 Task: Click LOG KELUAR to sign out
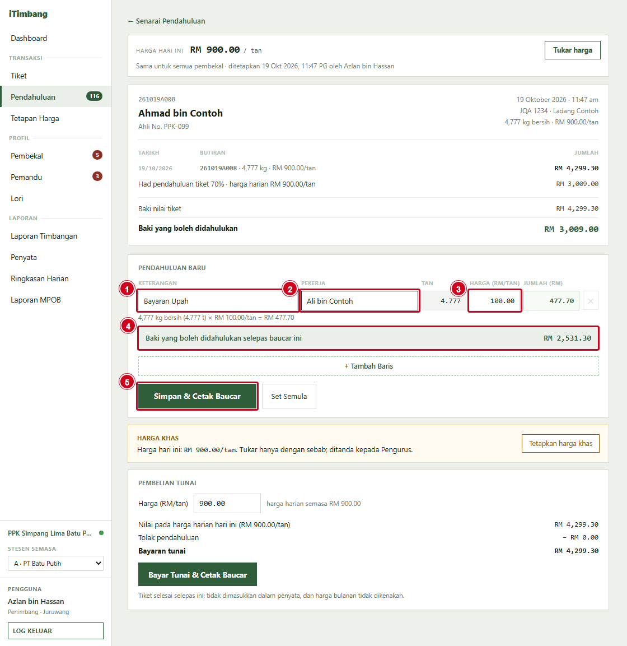click(55, 631)
